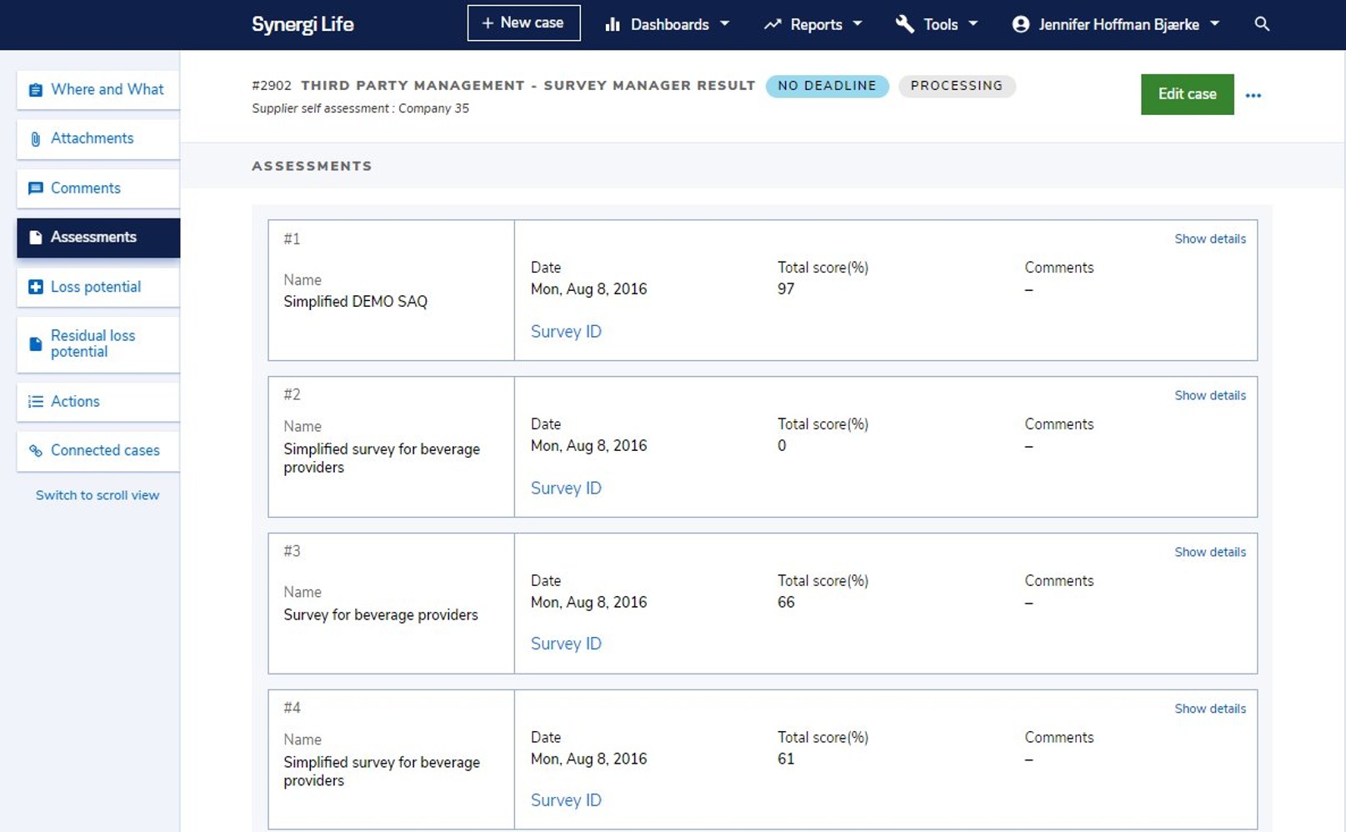Click the Actions list icon in sidebar
The width and height of the screenshot is (1346, 832).
tap(35, 401)
